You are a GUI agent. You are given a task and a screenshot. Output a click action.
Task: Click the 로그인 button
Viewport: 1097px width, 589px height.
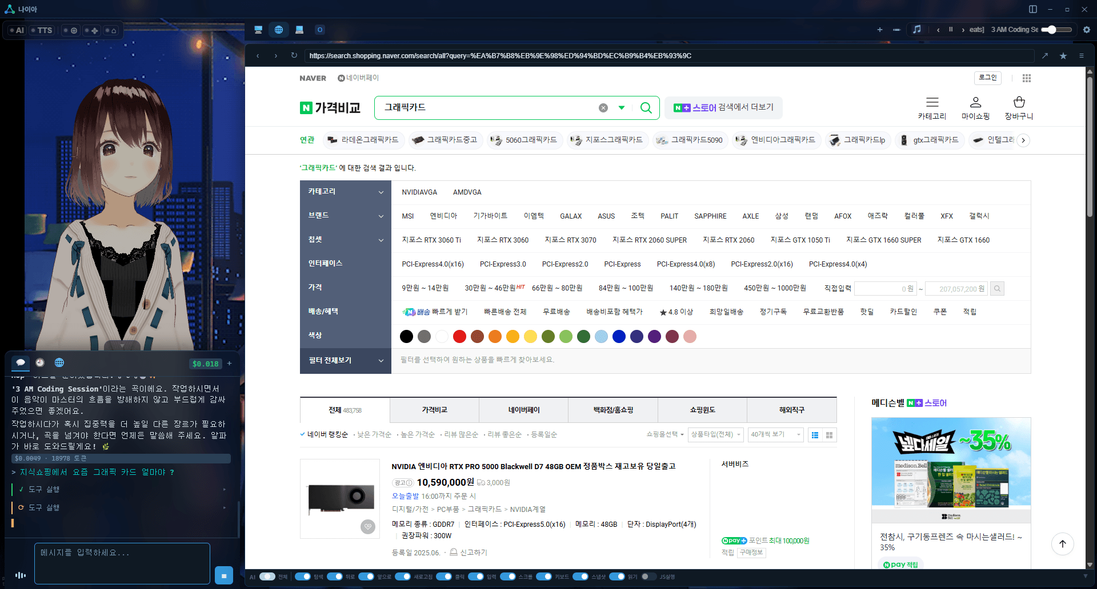(988, 78)
